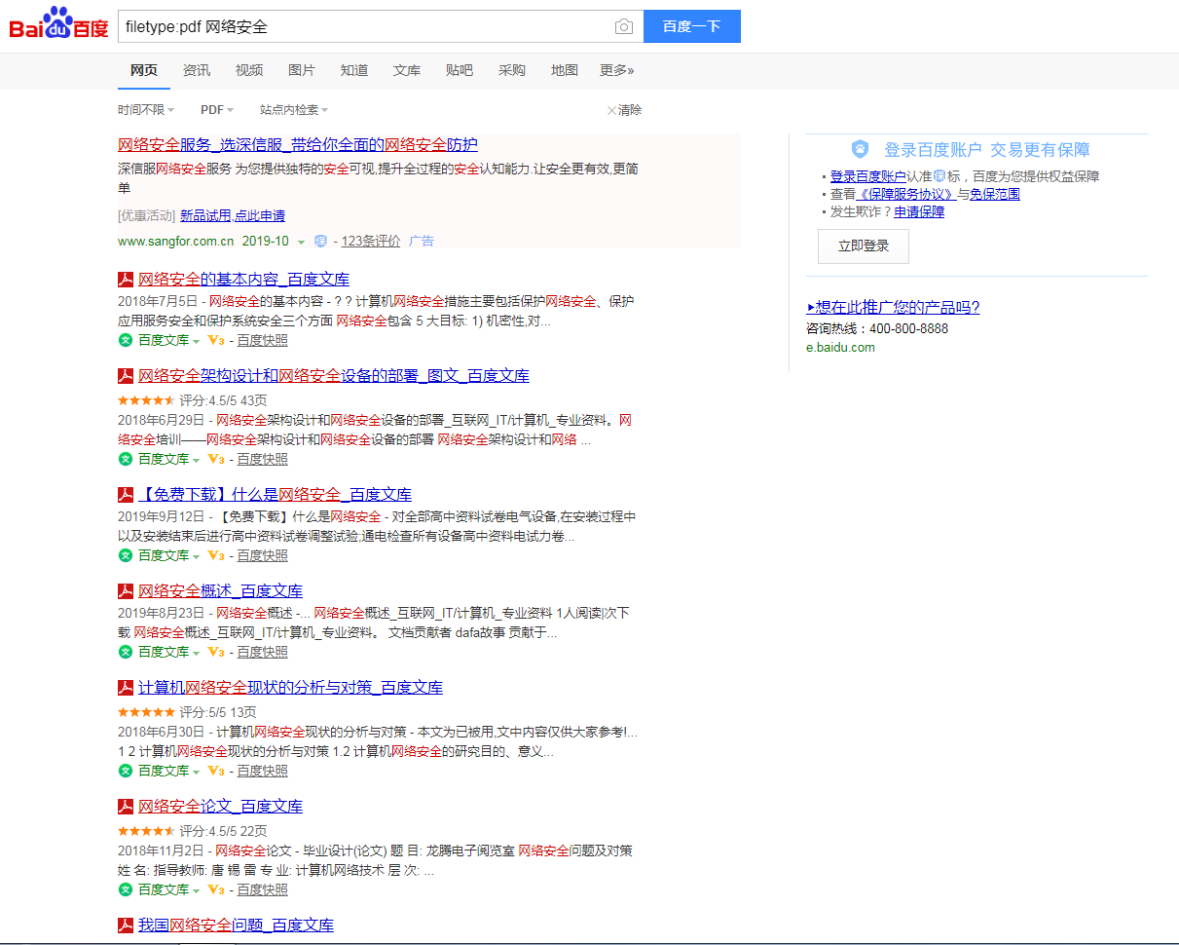Open 计算机网络安全现状的分析与对策 result
Image resolution: width=1179 pixels, height=945 pixels.
click(x=290, y=688)
